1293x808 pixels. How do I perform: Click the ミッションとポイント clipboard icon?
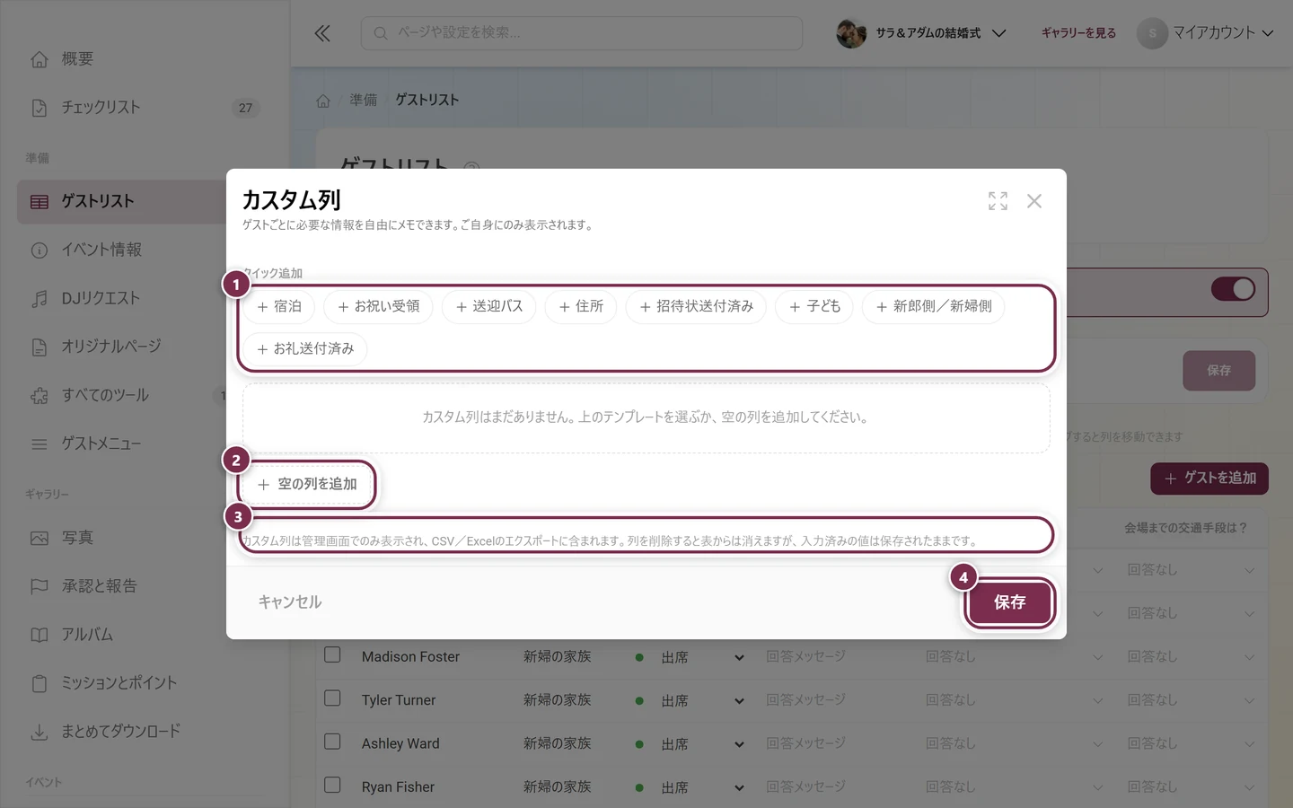40,683
